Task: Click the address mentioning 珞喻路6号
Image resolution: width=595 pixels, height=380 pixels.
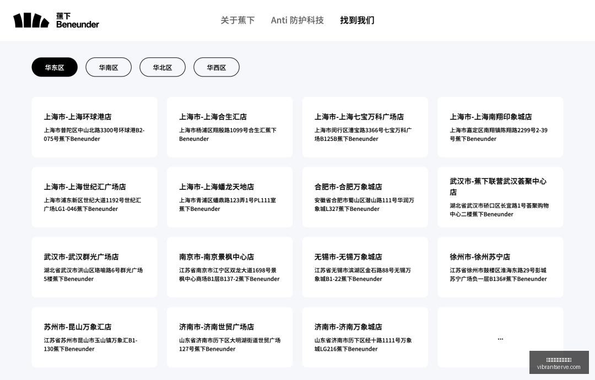Action: [x=93, y=275]
